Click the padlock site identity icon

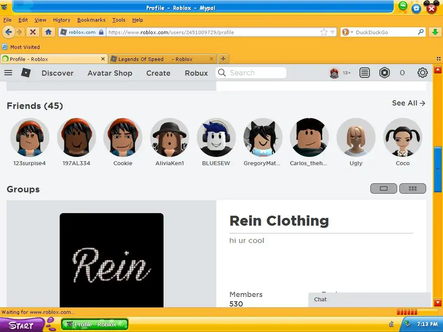click(x=101, y=32)
